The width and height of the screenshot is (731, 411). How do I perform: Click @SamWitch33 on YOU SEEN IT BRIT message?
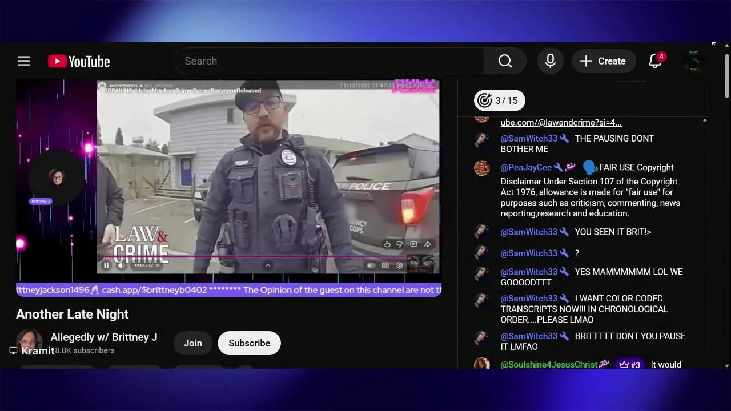point(529,232)
